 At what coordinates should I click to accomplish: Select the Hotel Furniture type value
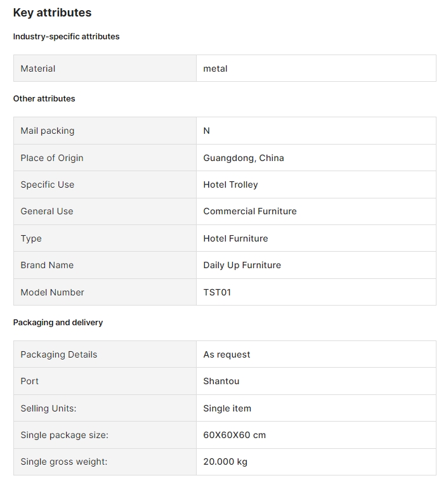tap(235, 238)
